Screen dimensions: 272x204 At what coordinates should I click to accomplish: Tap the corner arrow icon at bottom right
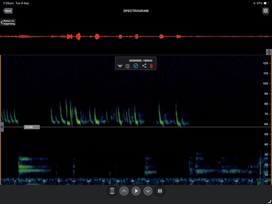click(269, 201)
